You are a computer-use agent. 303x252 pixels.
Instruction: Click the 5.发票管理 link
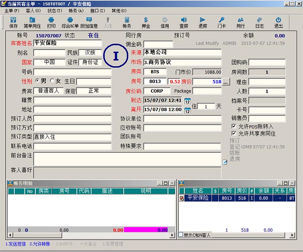(x=113, y=244)
